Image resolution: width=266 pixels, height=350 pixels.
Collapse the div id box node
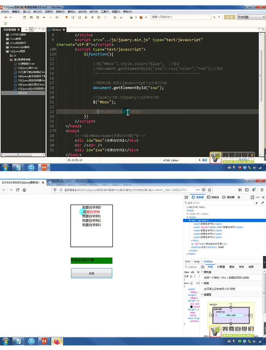[190, 221]
